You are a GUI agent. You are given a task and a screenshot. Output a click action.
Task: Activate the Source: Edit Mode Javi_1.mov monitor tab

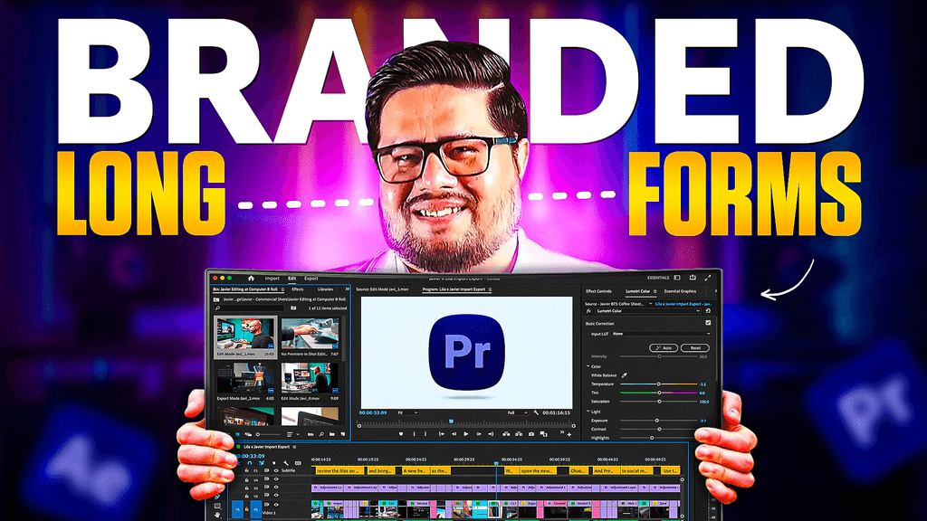(382, 289)
